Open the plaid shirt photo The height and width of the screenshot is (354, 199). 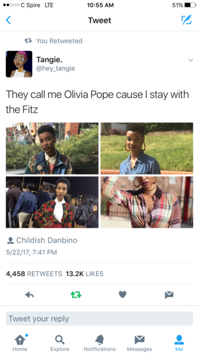pyautogui.click(x=147, y=202)
